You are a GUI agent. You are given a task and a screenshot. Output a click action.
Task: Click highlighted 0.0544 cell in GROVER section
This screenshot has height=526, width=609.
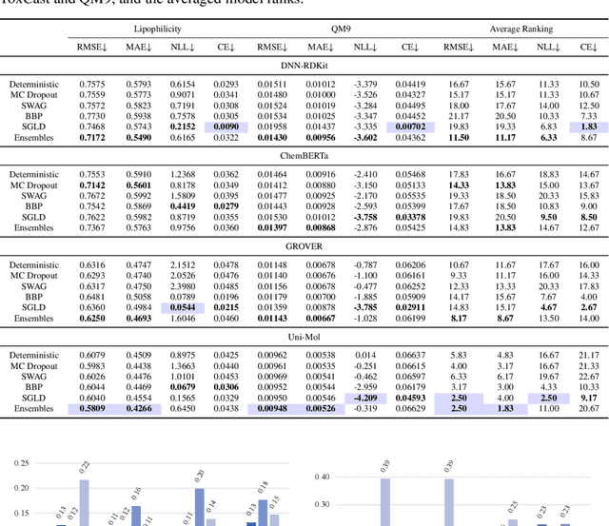tap(184, 307)
